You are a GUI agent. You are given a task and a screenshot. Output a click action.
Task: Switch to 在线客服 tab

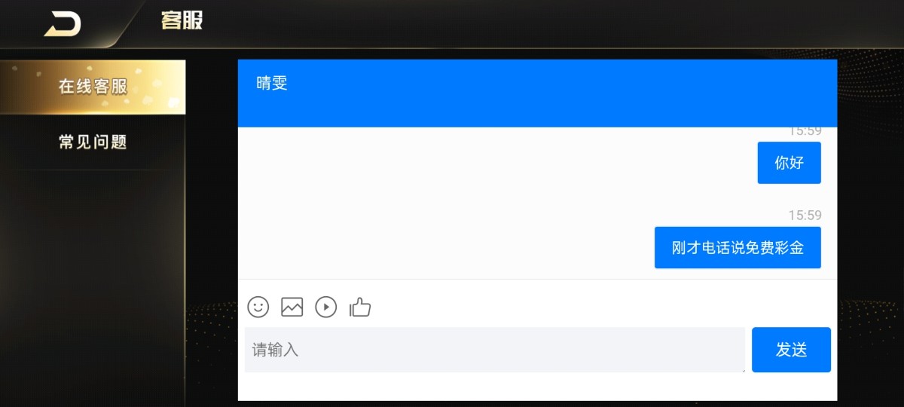tap(93, 87)
